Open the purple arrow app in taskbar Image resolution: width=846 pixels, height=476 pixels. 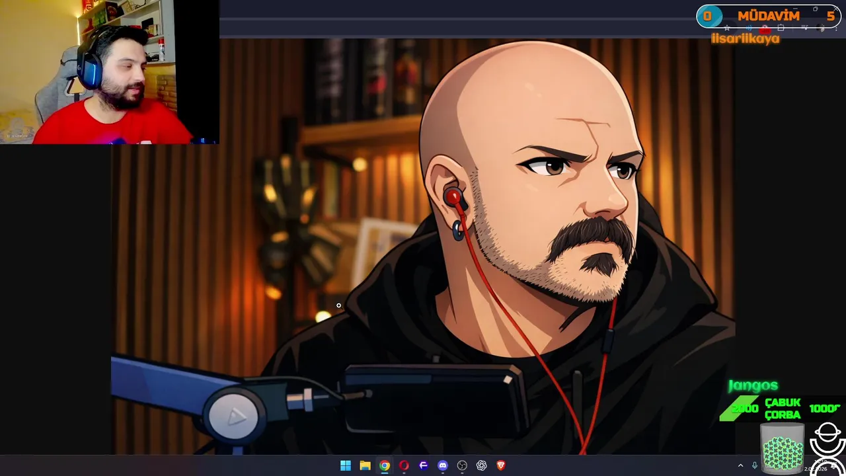pyautogui.click(x=423, y=465)
